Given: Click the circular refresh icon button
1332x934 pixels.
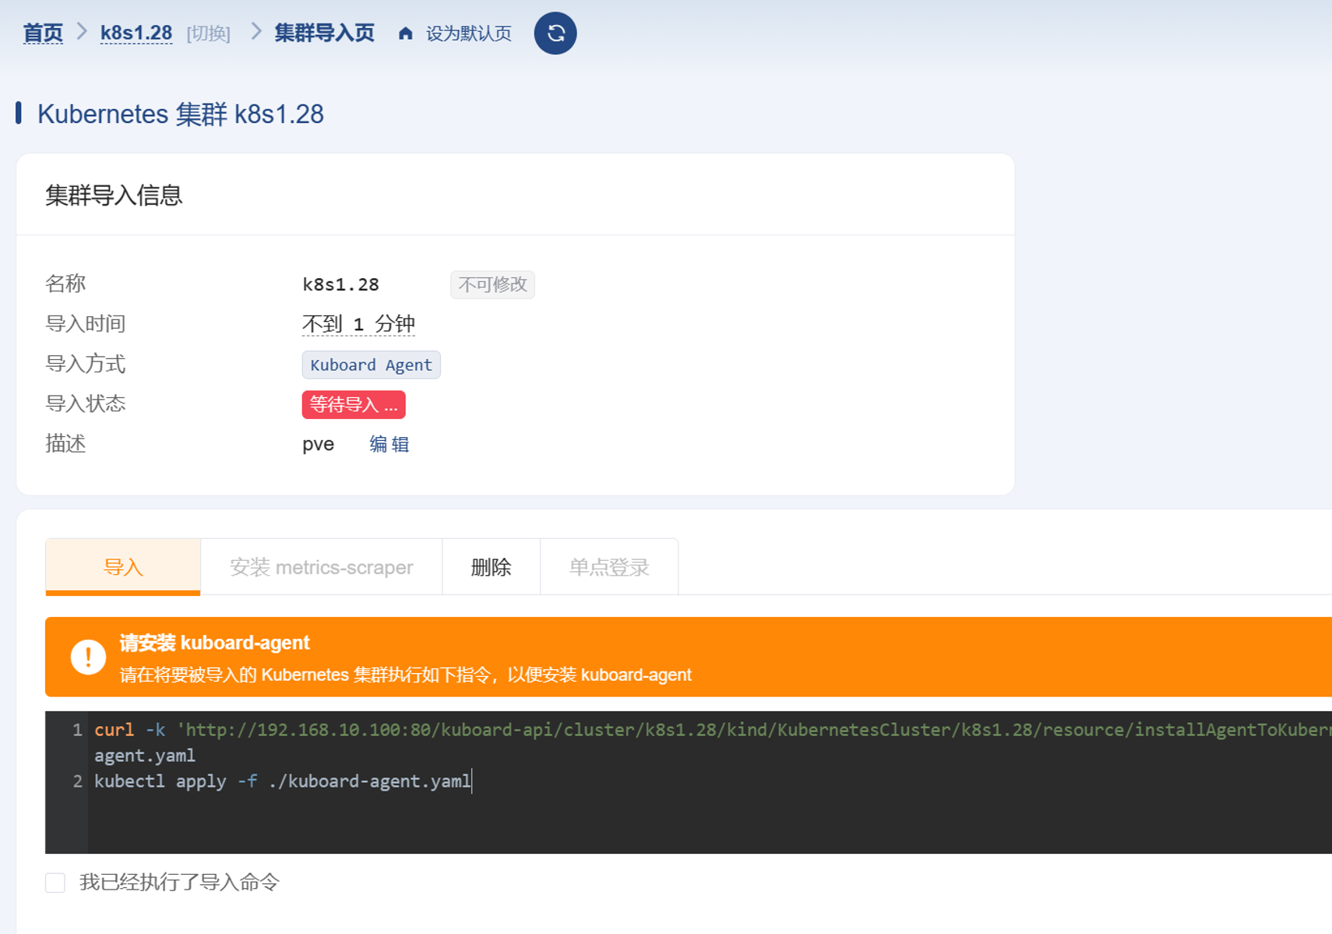Looking at the screenshot, I should pos(555,33).
